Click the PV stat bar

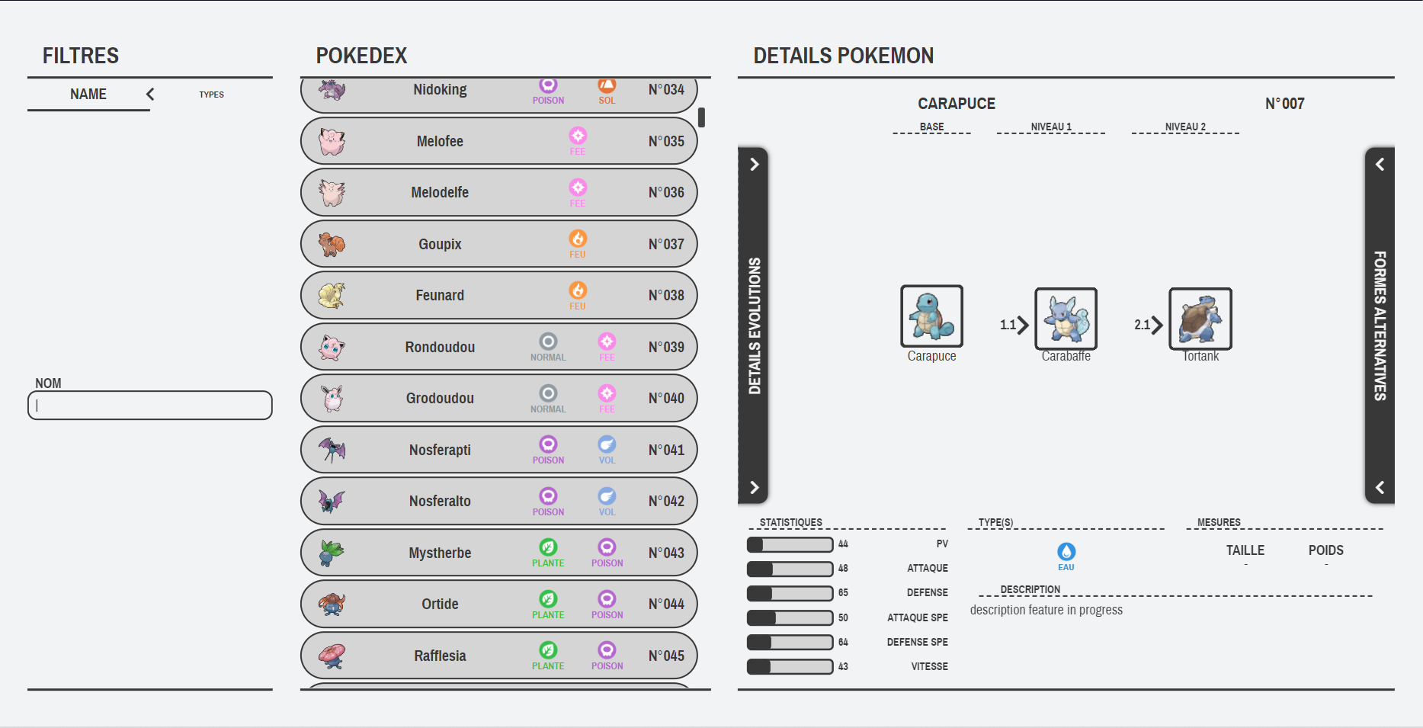click(x=790, y=544)
